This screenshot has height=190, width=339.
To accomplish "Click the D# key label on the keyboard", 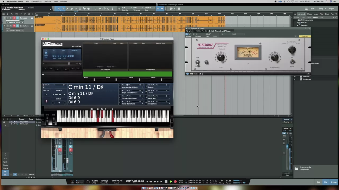I will tap(91, 109).
